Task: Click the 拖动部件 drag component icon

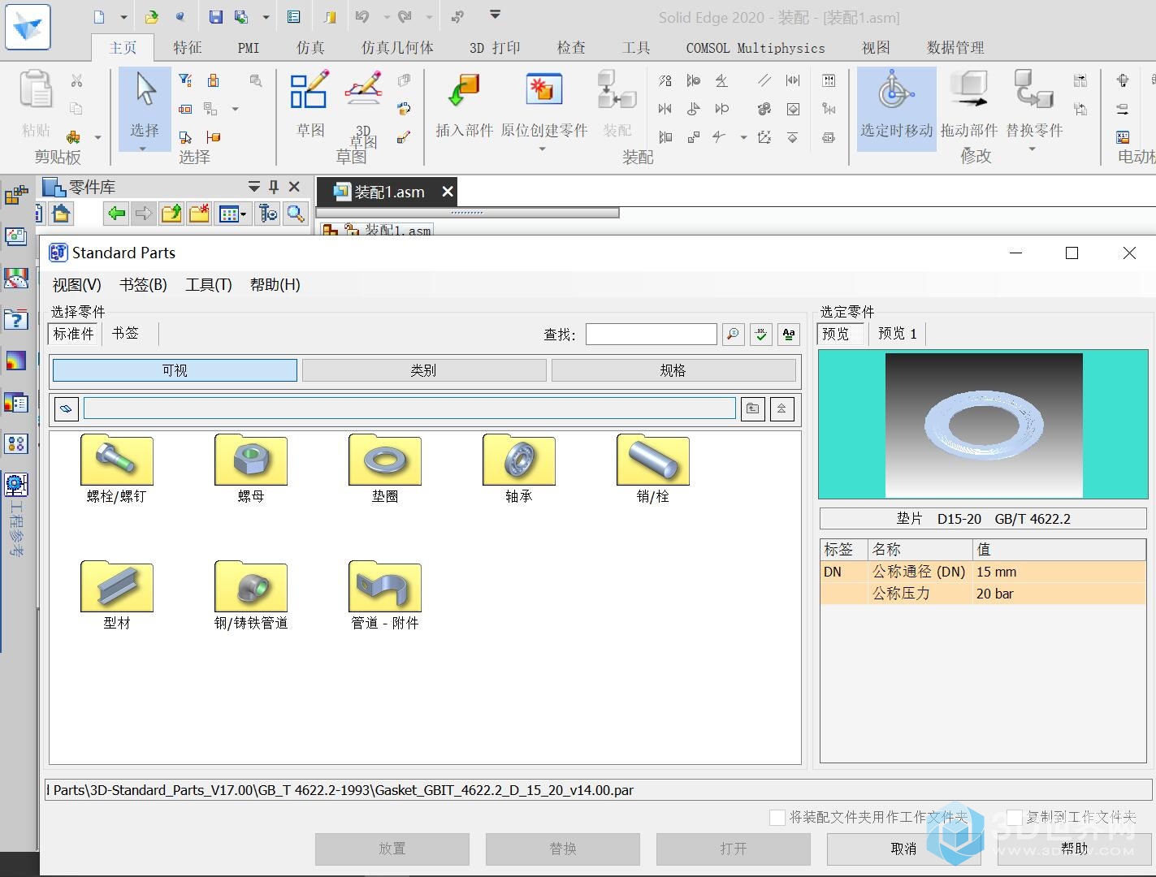Action: point(969,104)
